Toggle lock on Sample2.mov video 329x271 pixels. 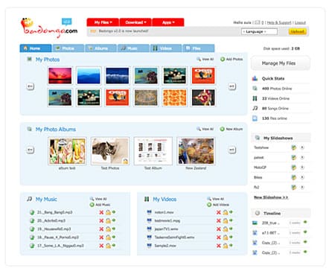point(226,246)
